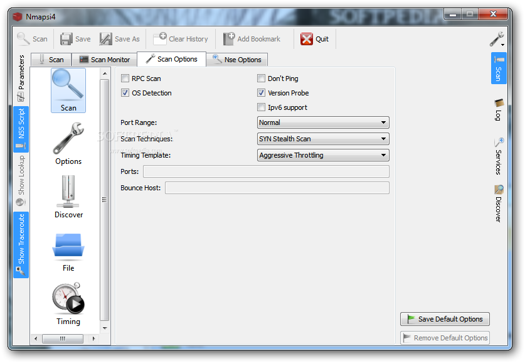Focus the Ports input field
Image resolution: width=525 pixels, height=363 pixels.
coord(266,171)
